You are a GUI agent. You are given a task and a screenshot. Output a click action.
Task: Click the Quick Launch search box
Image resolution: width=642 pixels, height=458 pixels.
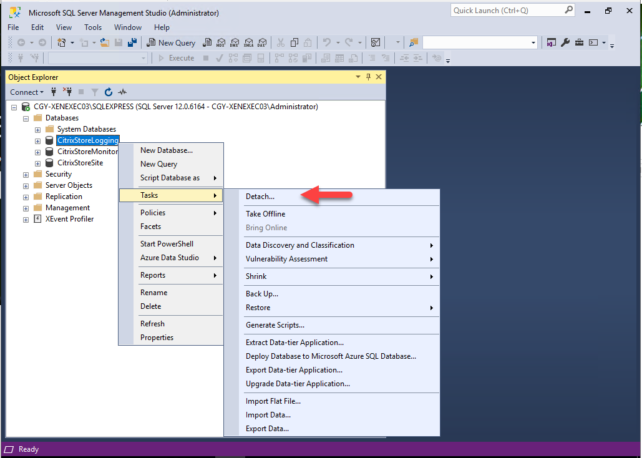[x=512, y=10]
